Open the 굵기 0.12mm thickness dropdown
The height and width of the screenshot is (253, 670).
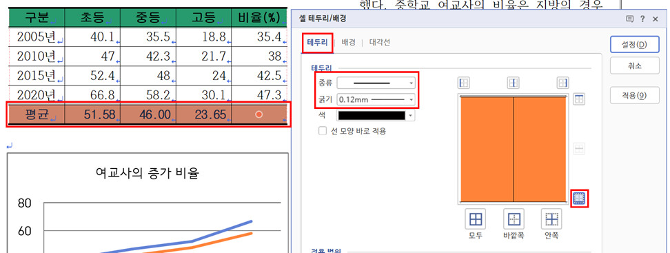pos(376,99)
